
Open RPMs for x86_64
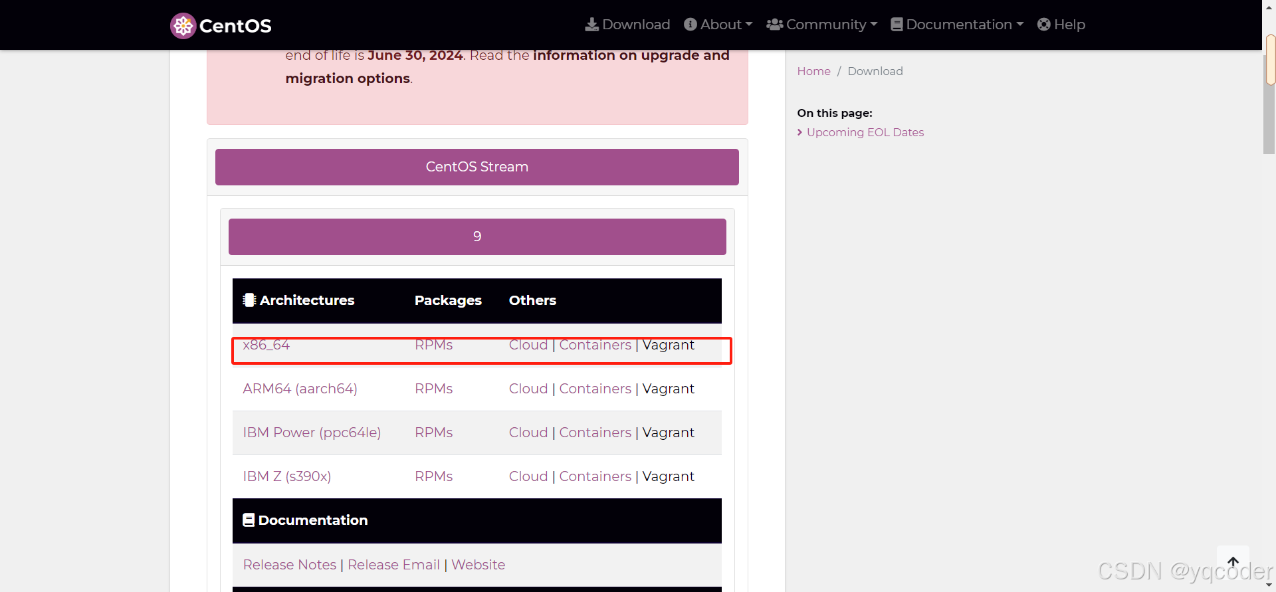pos(434,345)
